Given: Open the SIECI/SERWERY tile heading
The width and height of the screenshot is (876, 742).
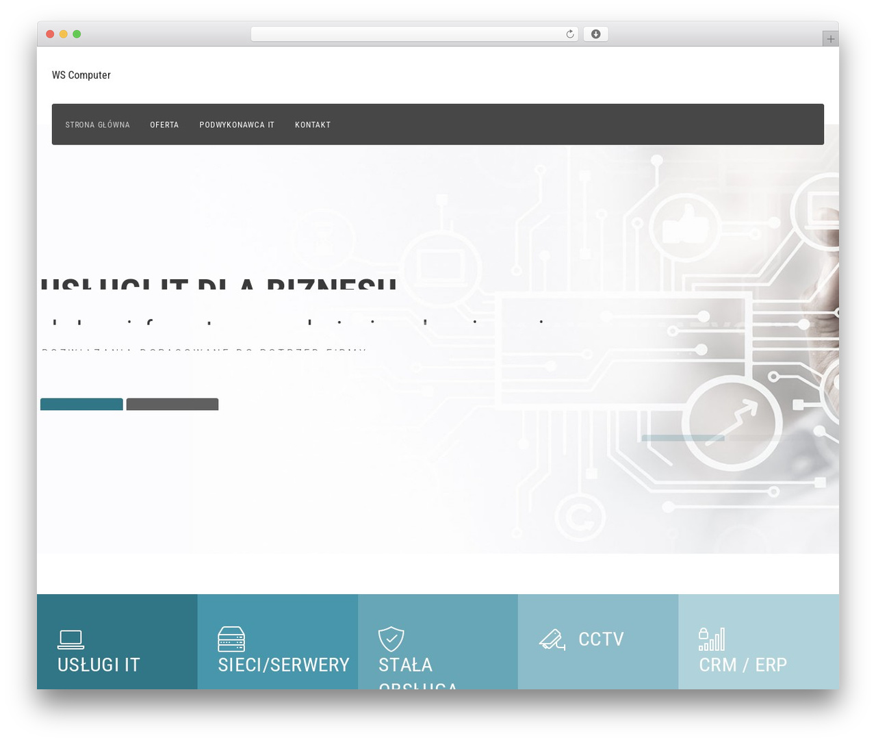Looking at the screenshot, I should pos(283,665).
